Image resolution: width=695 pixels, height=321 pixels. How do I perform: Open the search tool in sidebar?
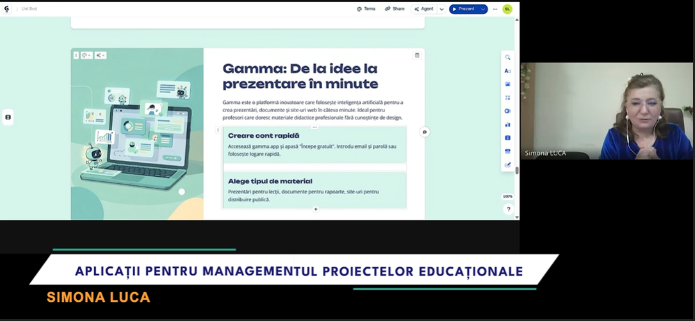pyautogui.click(x=507, y=57)
